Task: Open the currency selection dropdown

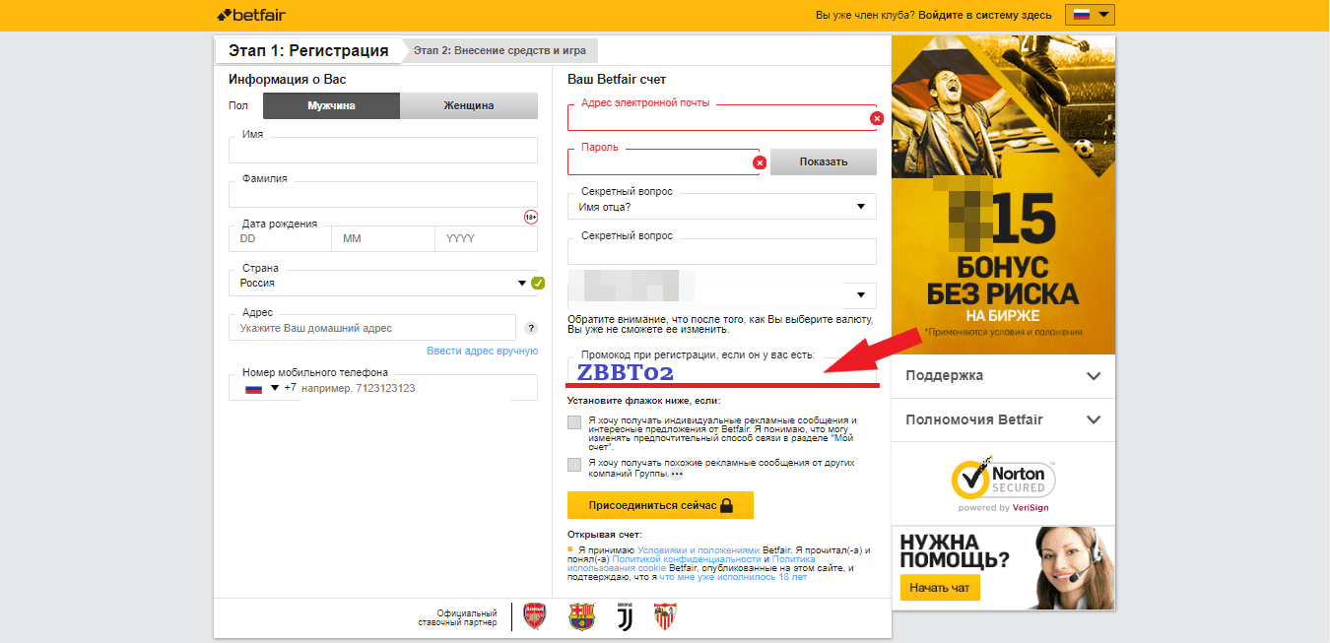Action: point(722,294)
